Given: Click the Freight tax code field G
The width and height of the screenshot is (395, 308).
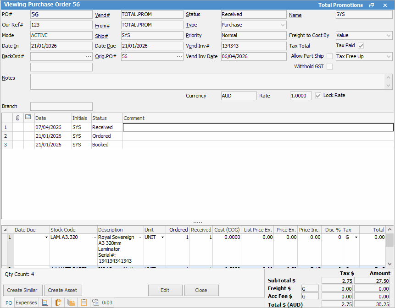Looking at the screenshot, I should 310,289.
